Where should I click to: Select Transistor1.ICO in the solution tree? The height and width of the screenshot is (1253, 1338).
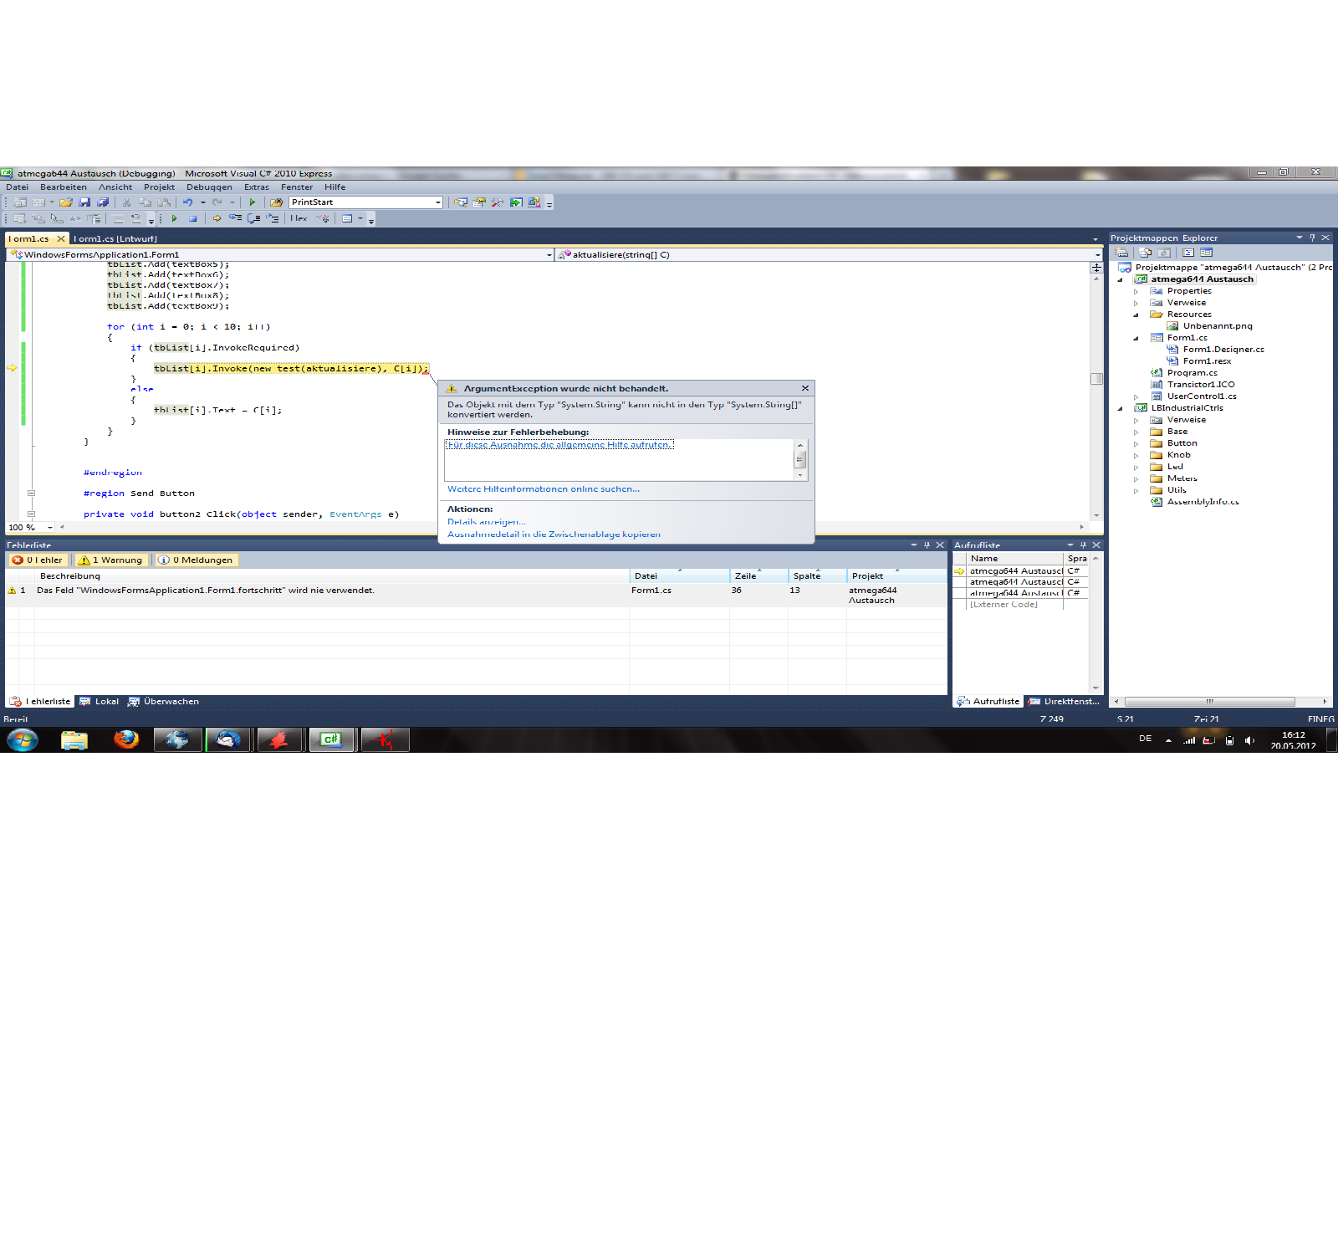[1200, 385]
